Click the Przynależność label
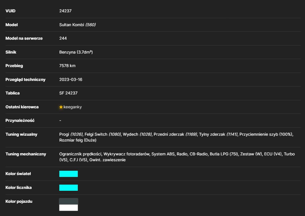This screenshot has height=216, width=305. 20,120
